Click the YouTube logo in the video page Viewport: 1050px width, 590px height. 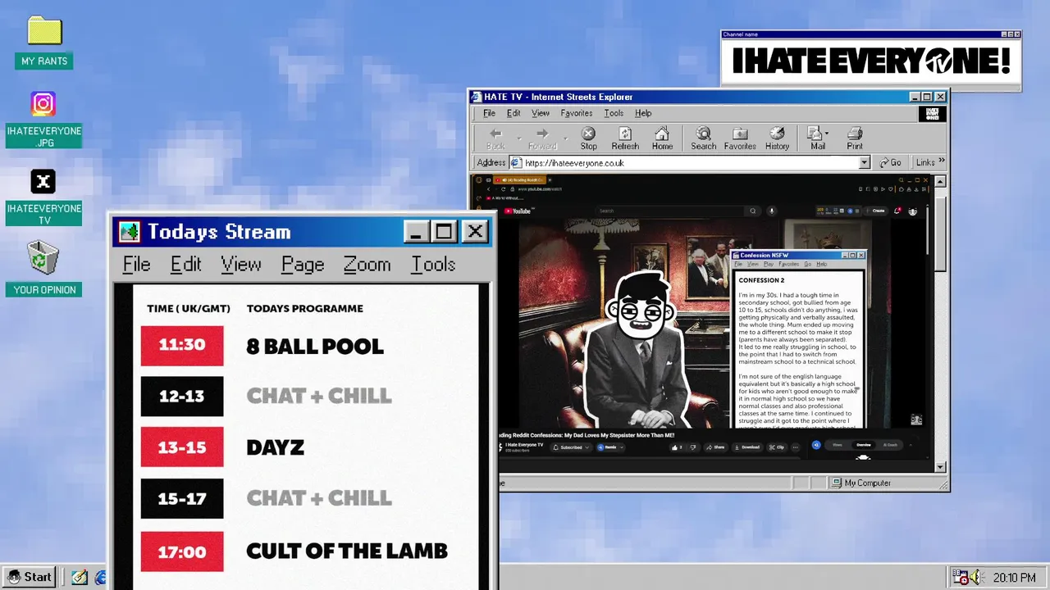pos(517,211)
